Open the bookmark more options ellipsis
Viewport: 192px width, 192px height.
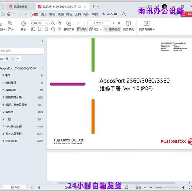point(19,59)
